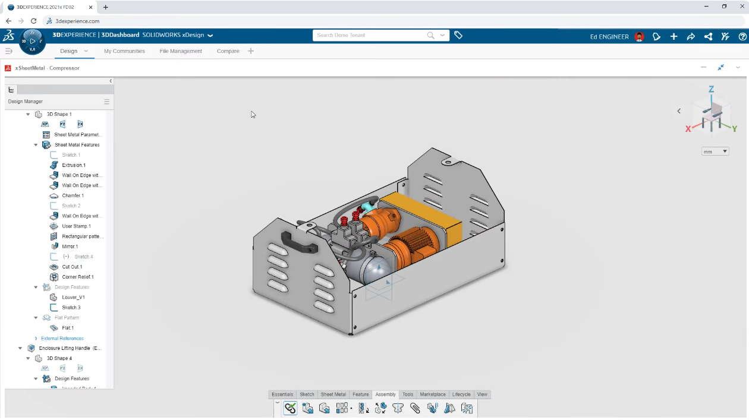Expand the widget options chevron at top right
749x420 pixels.
[x=738, y=68]
